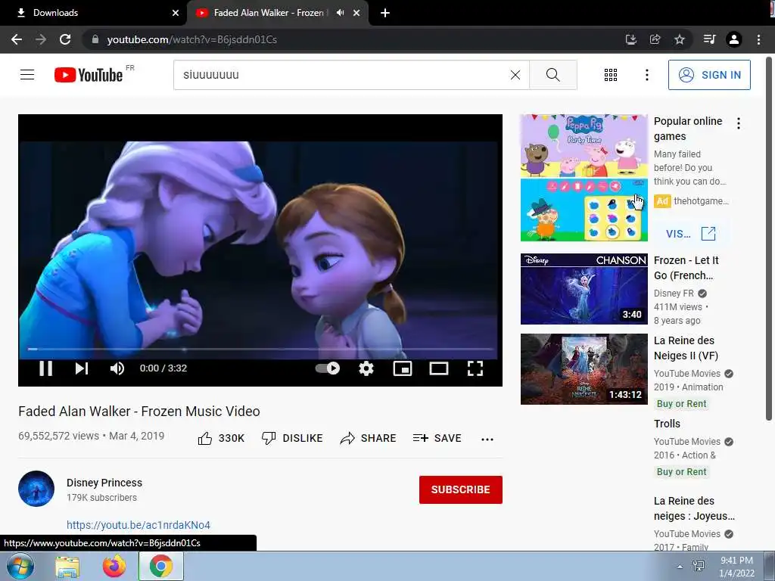Go back using browser back arrow

pyautogui.click(x=17, y=39)
